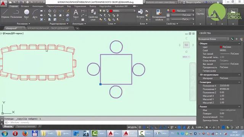This screenshot has height=137, width=244.
Task: Switch to the обмерный drawing file tab
Action: [11, 29]
